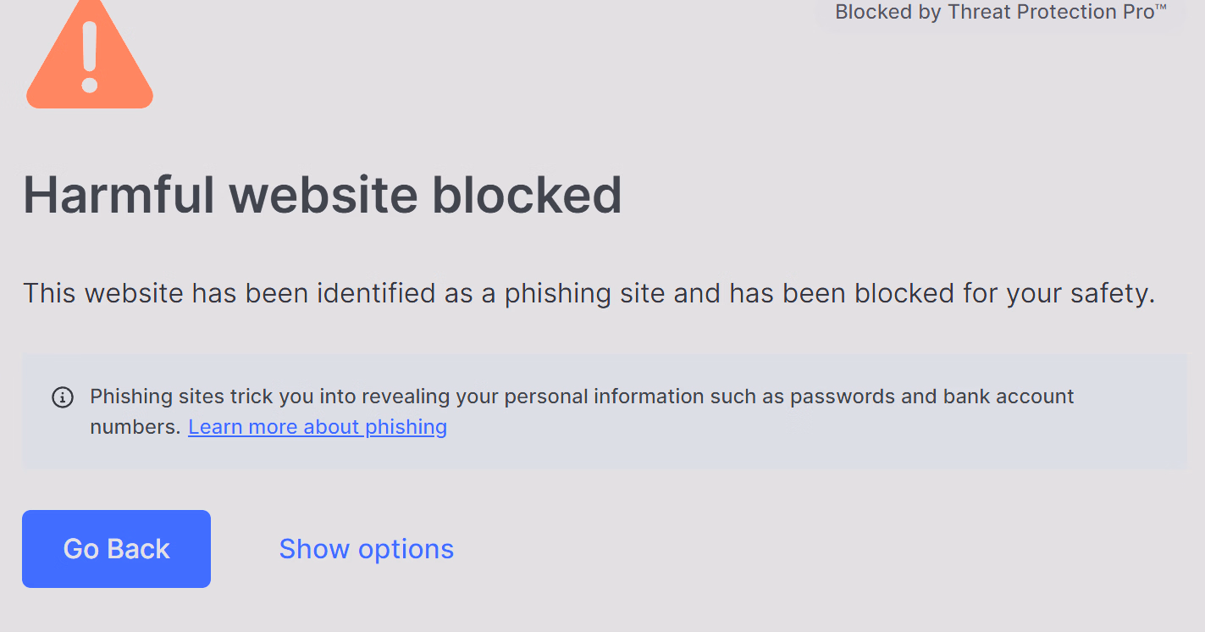The image size is (1205, 632).
Task: Click the word numbers before the link
Action: (x=135, y=427)
